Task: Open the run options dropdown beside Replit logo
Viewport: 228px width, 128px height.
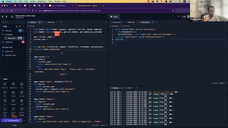Action: [x=9, y=17]
